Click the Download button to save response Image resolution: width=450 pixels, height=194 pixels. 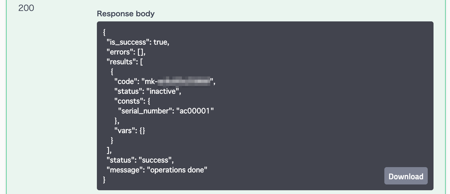[x=405, y=176]
